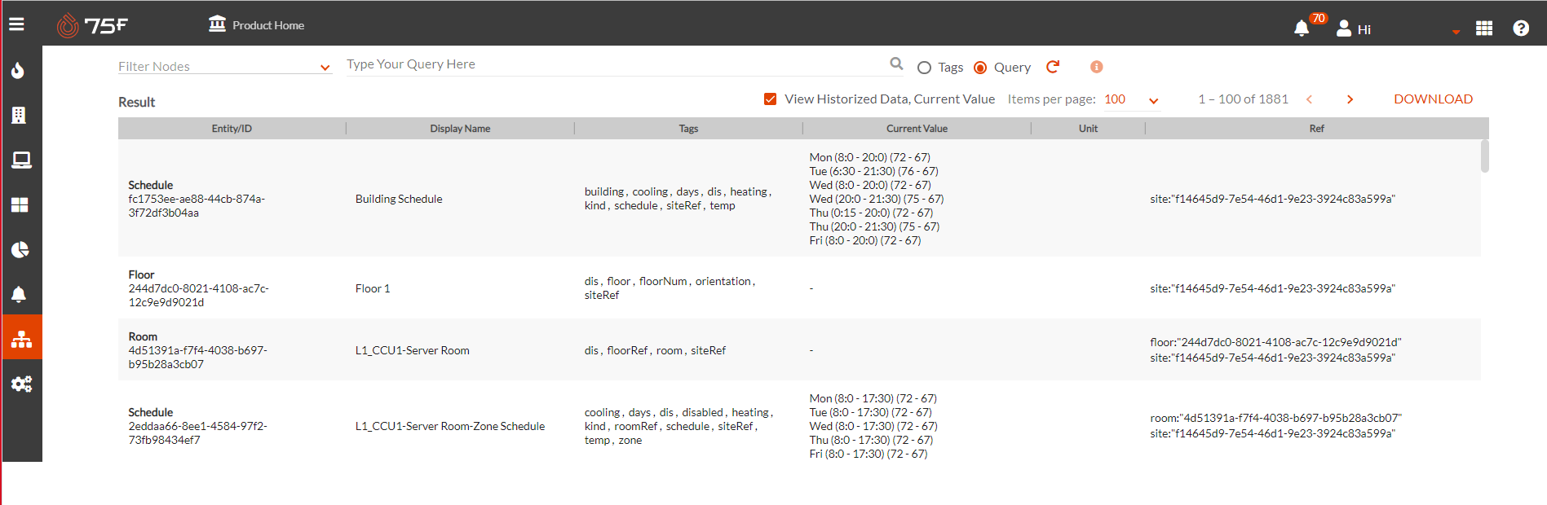Open the laptop devices icon in sidebar
Viewport: 1547px width, 505px height.
[x=21, y=160]
